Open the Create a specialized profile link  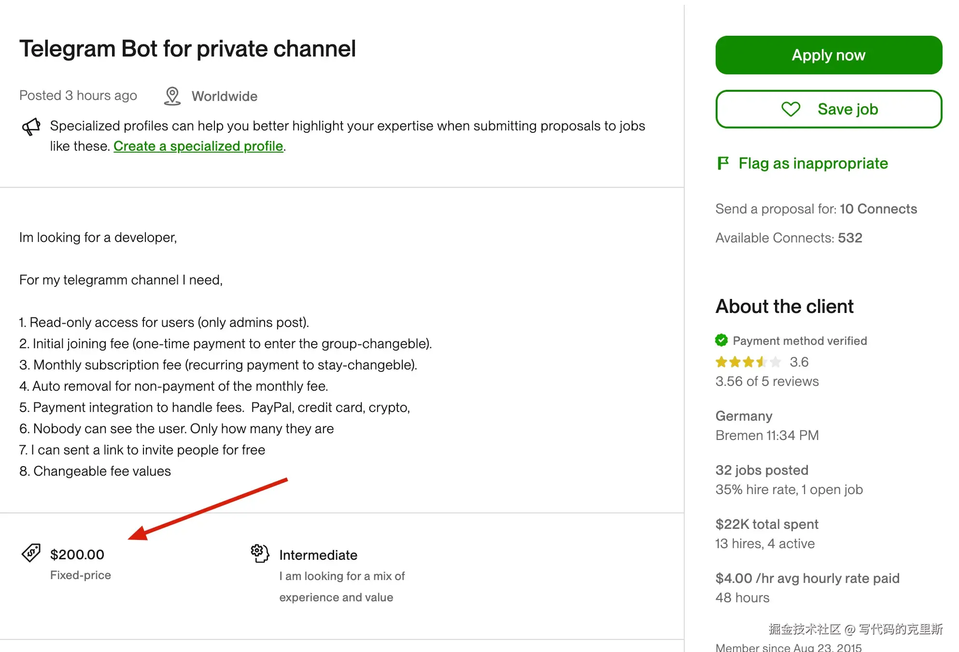[198, 146]
